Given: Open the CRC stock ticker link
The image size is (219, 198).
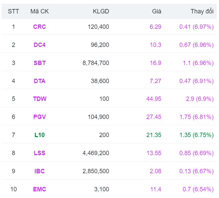Looking at the screenshot, I should pos(39,27).
